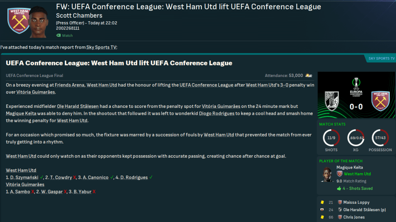Screen dimensions: 396x222
Task: Click the 0-0 scoreline
Action: point(355,106)
